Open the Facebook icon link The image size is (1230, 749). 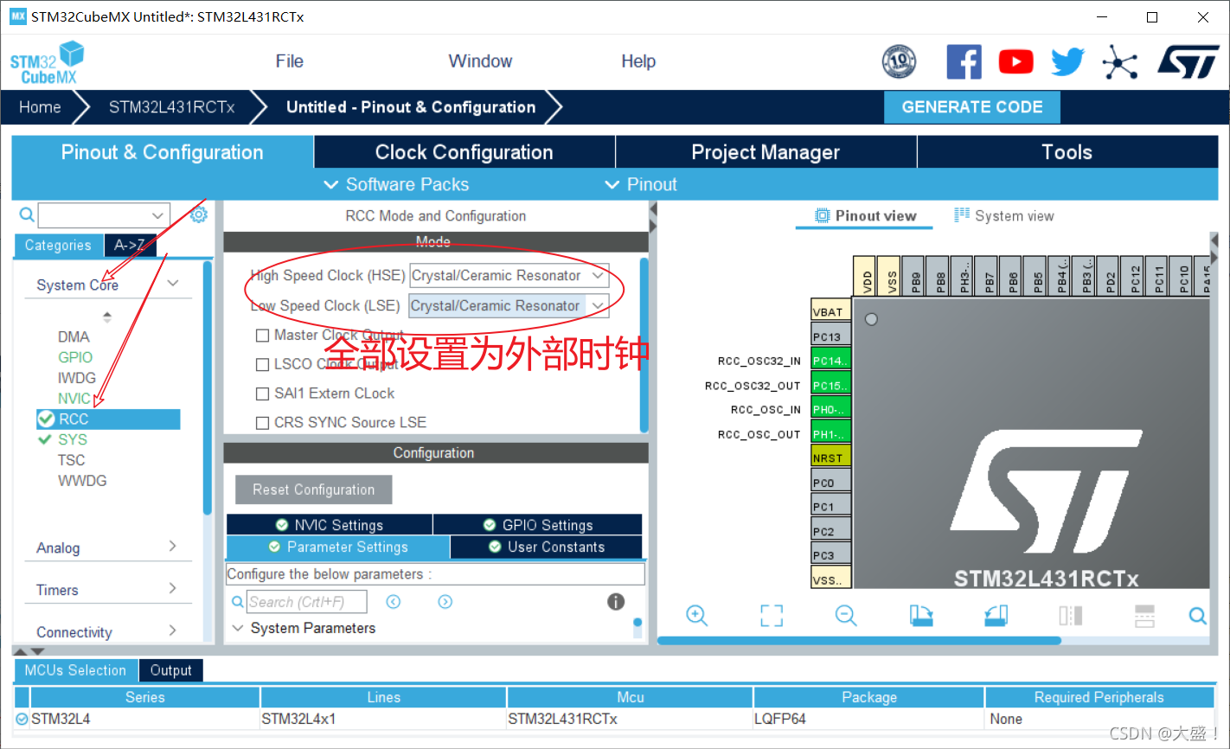pyautogui.click(x=964, y=62)
